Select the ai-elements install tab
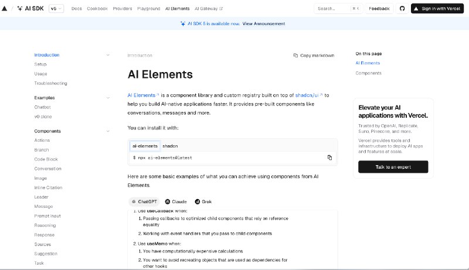The width and height of the screenshot is (469, 270). pos(145,146)
